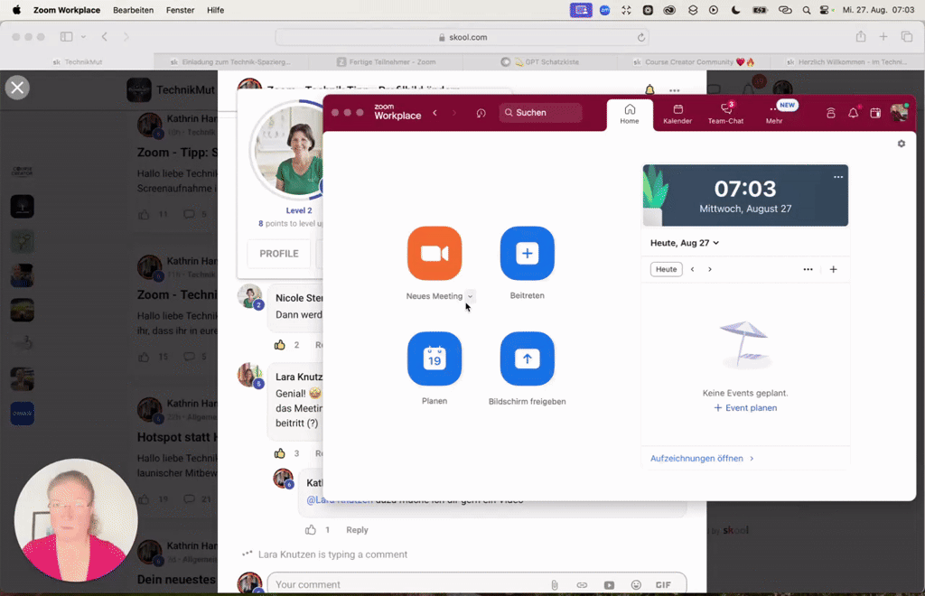Screen dimensions: 925x596
Task: Open Aufzeichnungen öffnen link
Action: (702, 458)
